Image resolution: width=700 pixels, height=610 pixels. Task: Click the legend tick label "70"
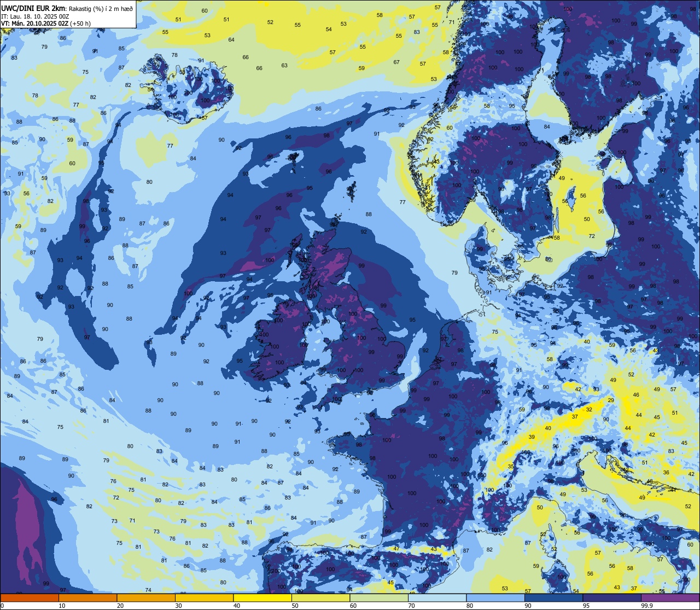point(412,606)
